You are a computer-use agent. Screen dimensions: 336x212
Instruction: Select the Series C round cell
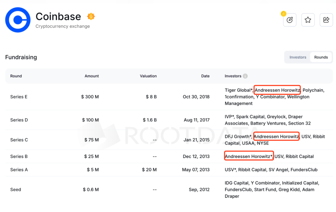coord(19,140)
